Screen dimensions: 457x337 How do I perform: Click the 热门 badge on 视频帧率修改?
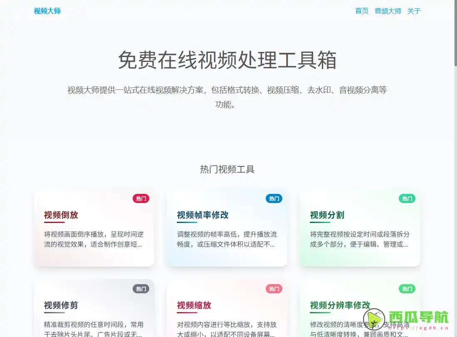274,198
